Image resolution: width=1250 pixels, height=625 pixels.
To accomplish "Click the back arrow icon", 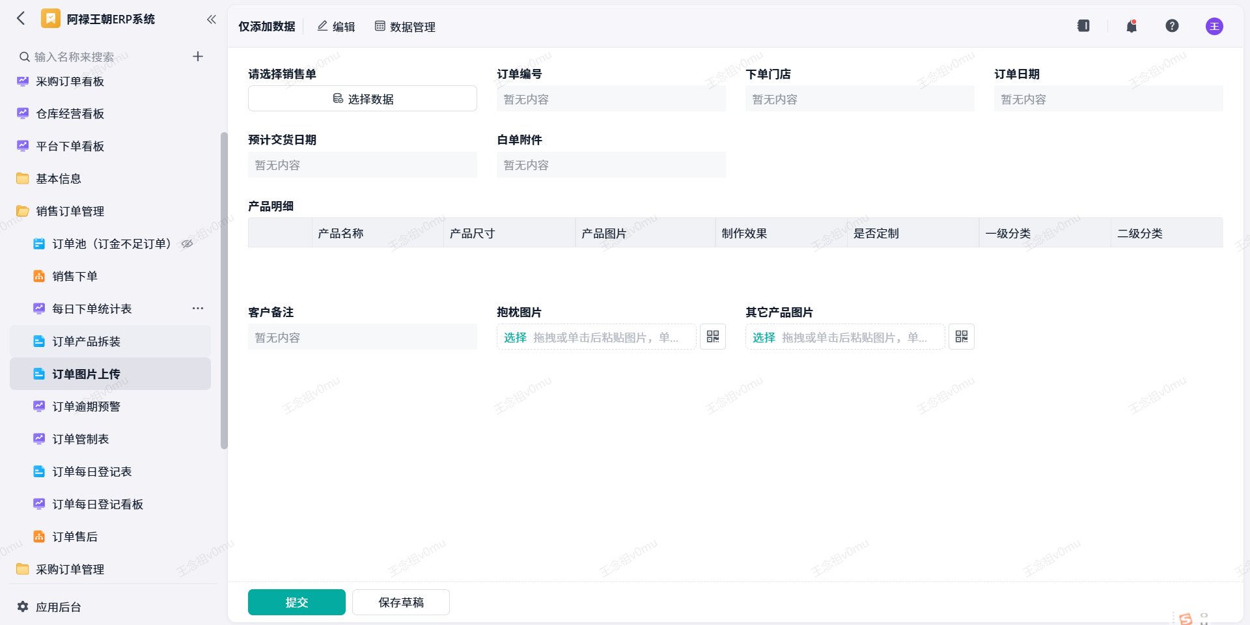I will [21, 18].
